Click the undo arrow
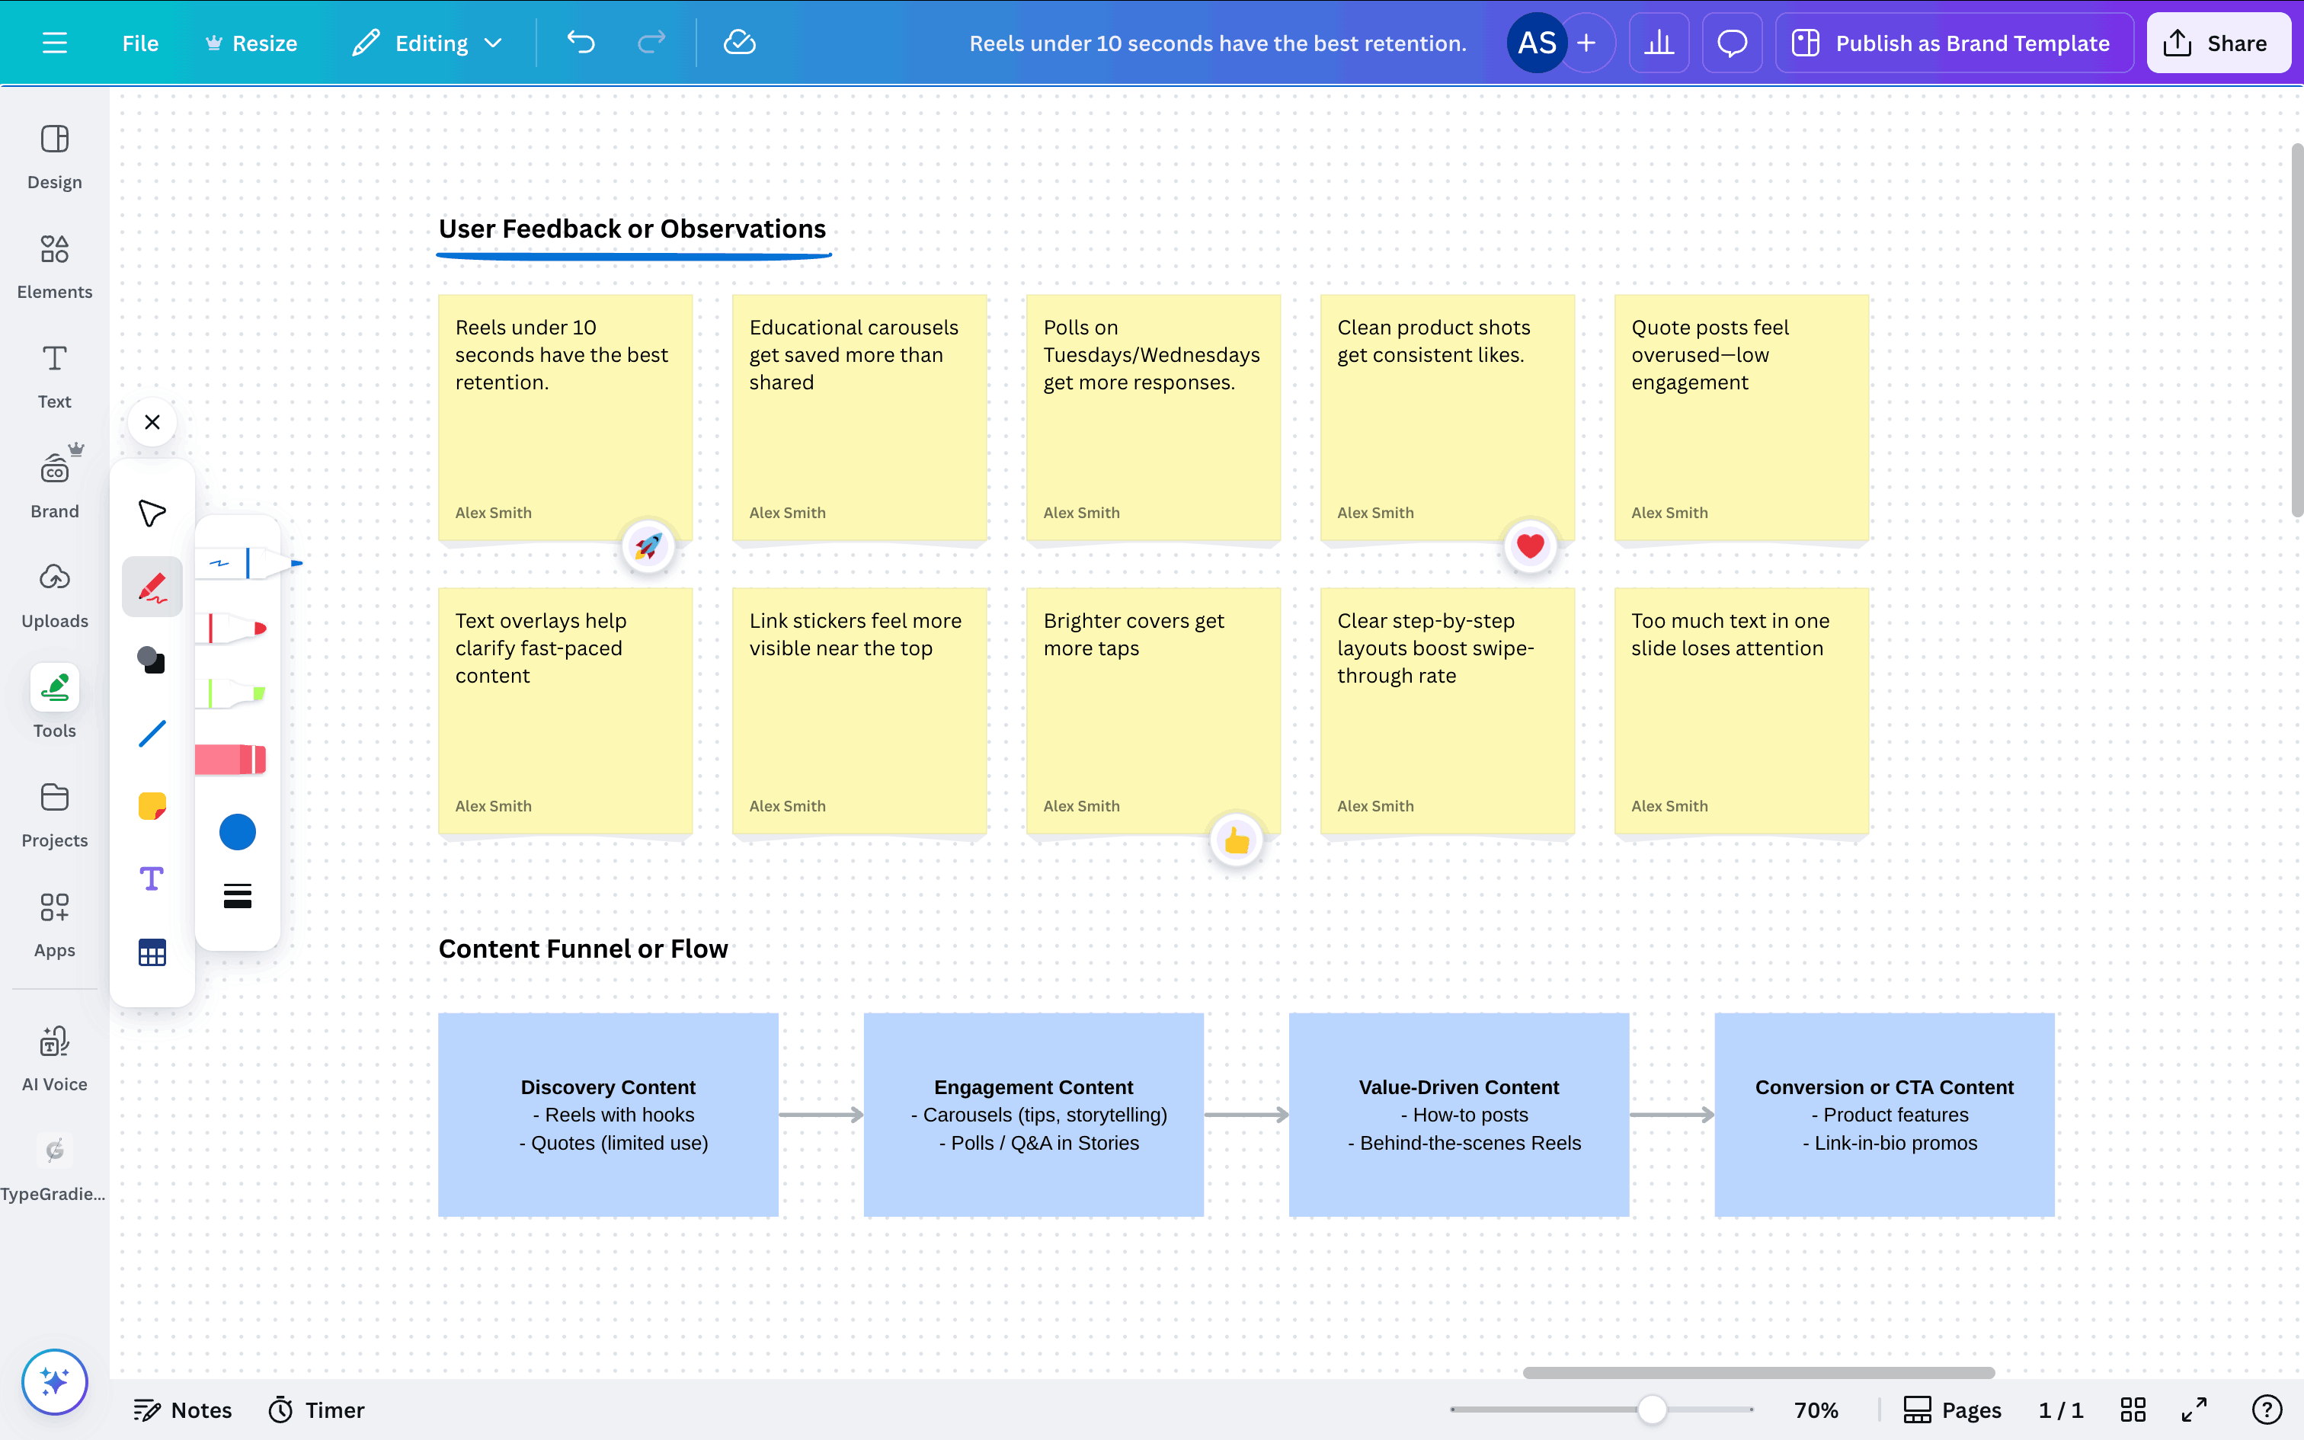Image resolution: width=2304 pixels, height=1440 pixels. (x=581, y=43)
